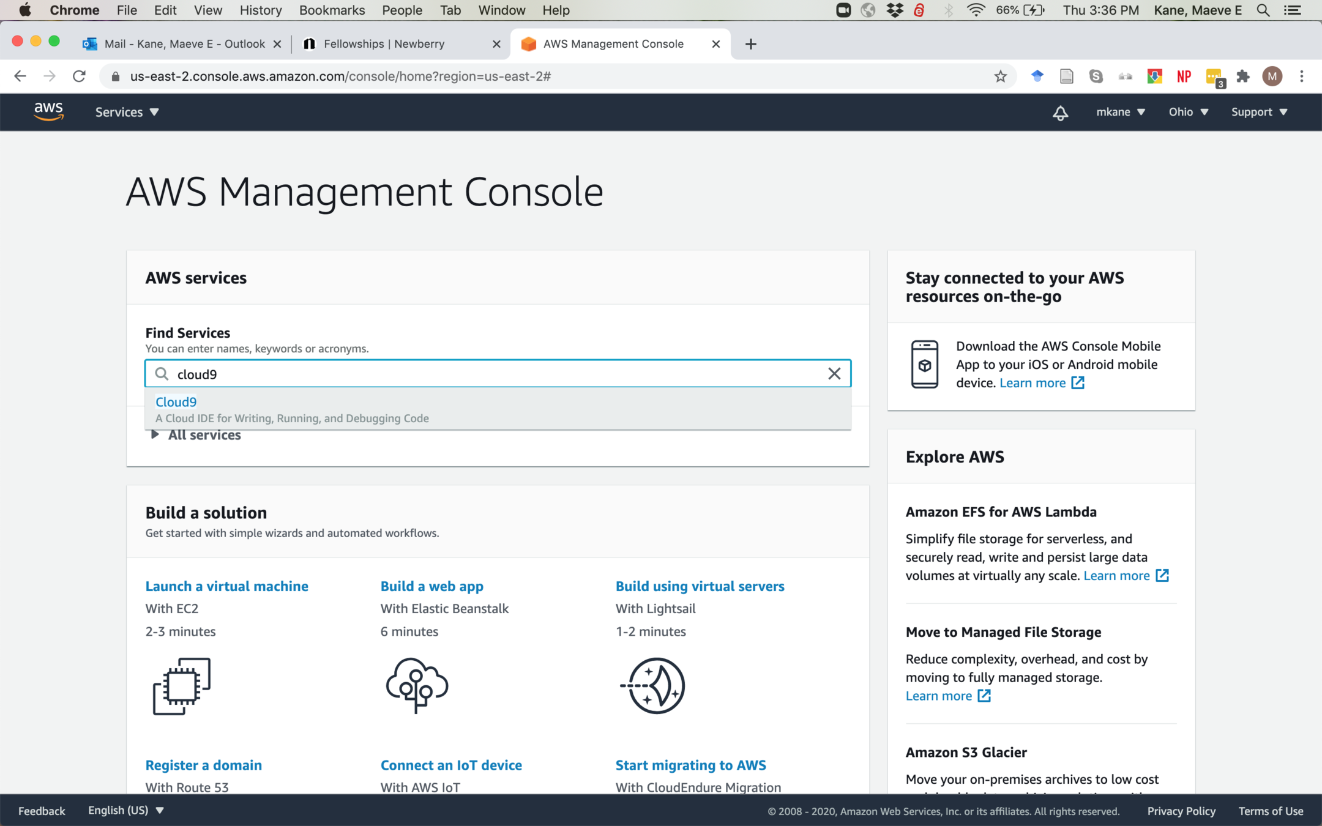Bookmark page with the star icon
Image resolution: width=1322 pixels, height=826 pixels.
pos(1000,76)
